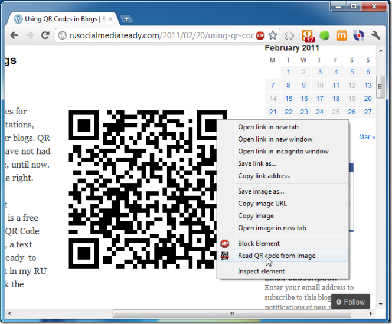Close the Using QR Codes in Blogs tab
The height and width of the screenshot is (324, 392).
110,19
